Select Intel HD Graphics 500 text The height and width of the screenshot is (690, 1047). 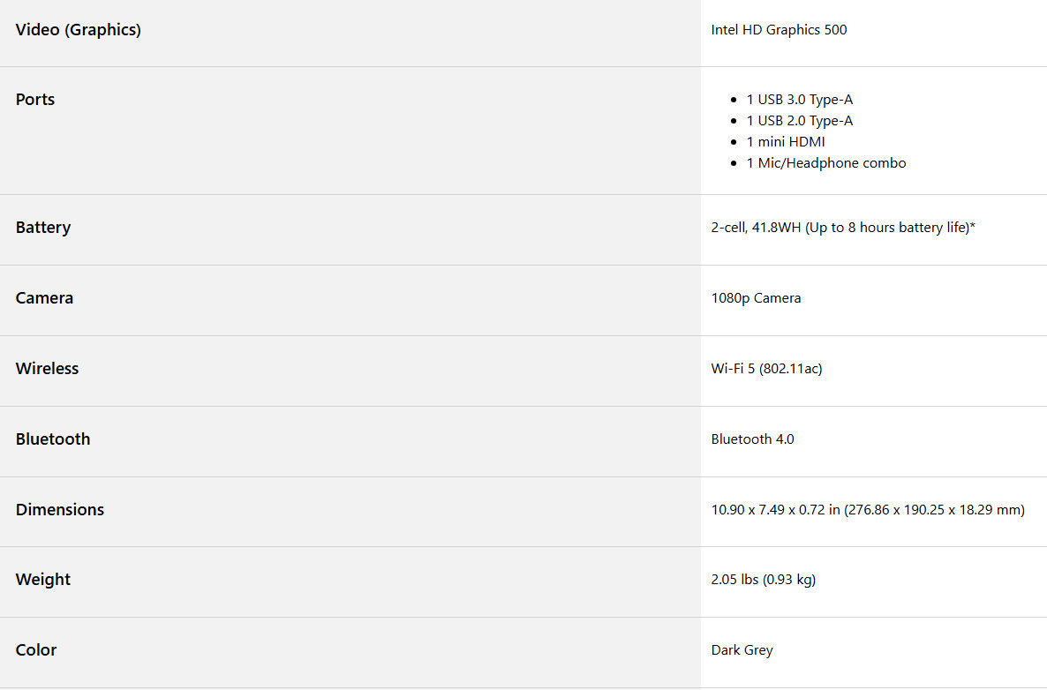779,30
